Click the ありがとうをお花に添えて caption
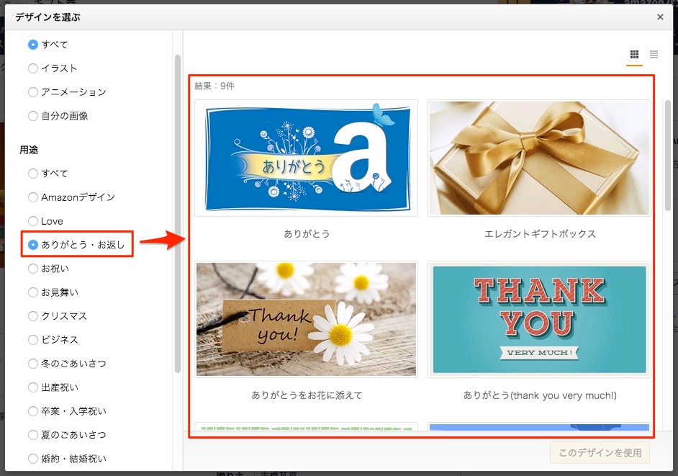This screenshot has height=476, width=678. click(x=307, y=395)
